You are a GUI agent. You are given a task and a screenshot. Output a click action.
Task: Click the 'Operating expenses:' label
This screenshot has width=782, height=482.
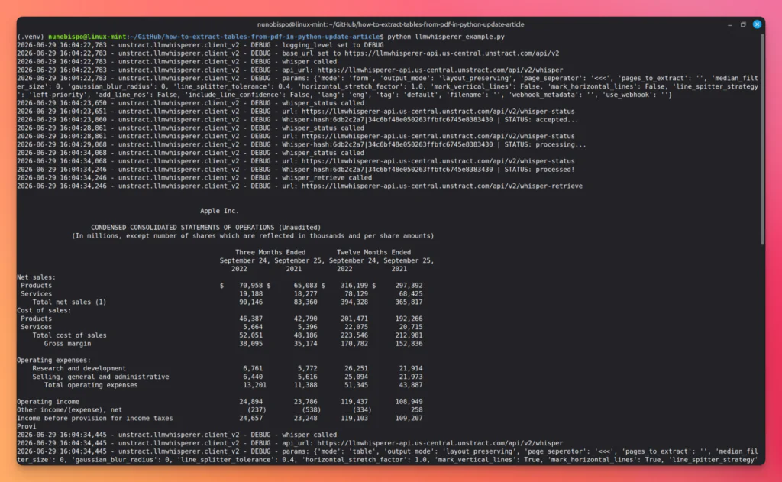(x=54, y=361)
